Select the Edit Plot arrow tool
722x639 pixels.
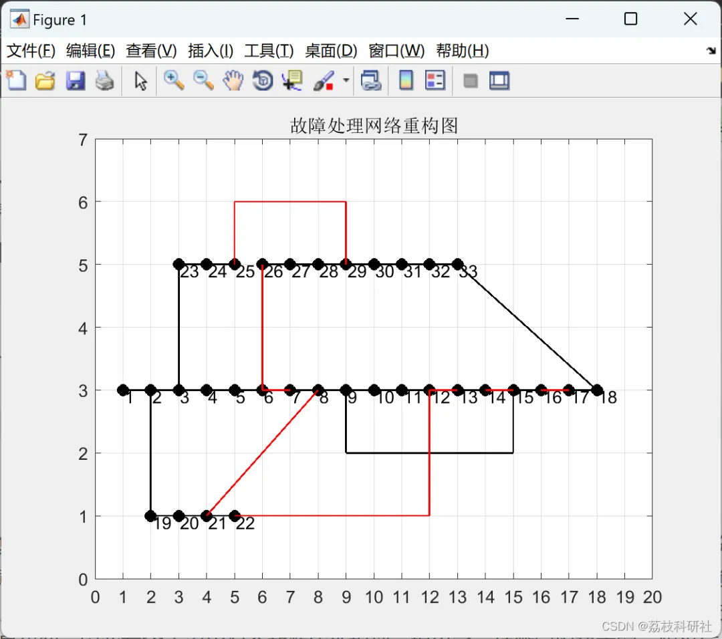pos(140,81)
